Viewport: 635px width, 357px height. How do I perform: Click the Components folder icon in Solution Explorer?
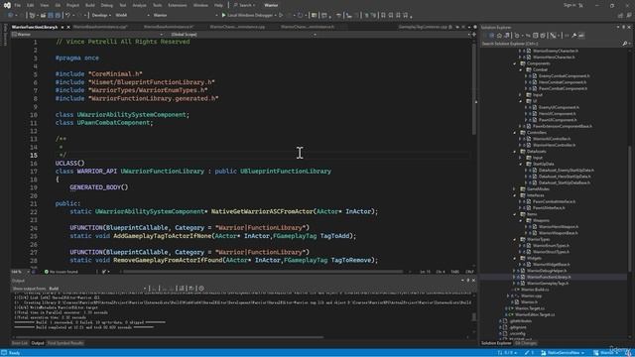pyautogui.click(x=523, y=63)
